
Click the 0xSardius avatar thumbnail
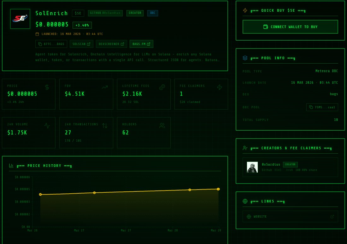252,167
